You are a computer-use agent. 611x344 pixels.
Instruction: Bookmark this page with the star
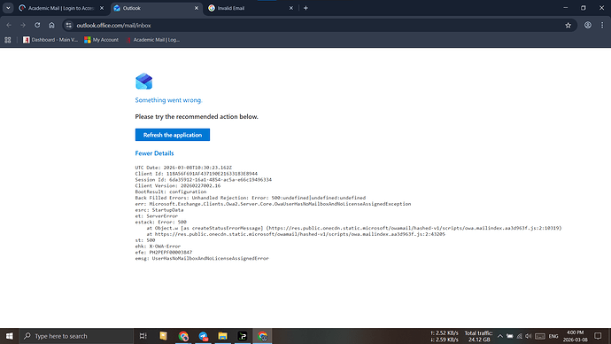pyautogui.click(x=568, y=26)
